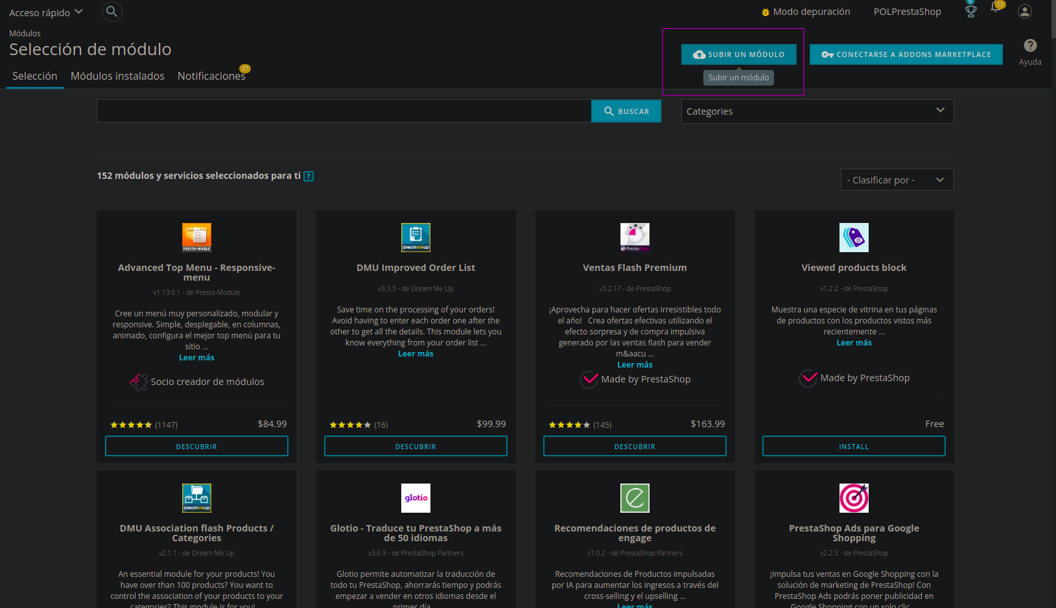Click Glotio - Traduce tu PrestaShop title
1056x608 pixels.
(416, 533)
